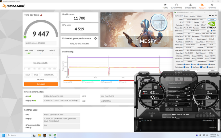Open 3DMark Options gear

(212, 4)
